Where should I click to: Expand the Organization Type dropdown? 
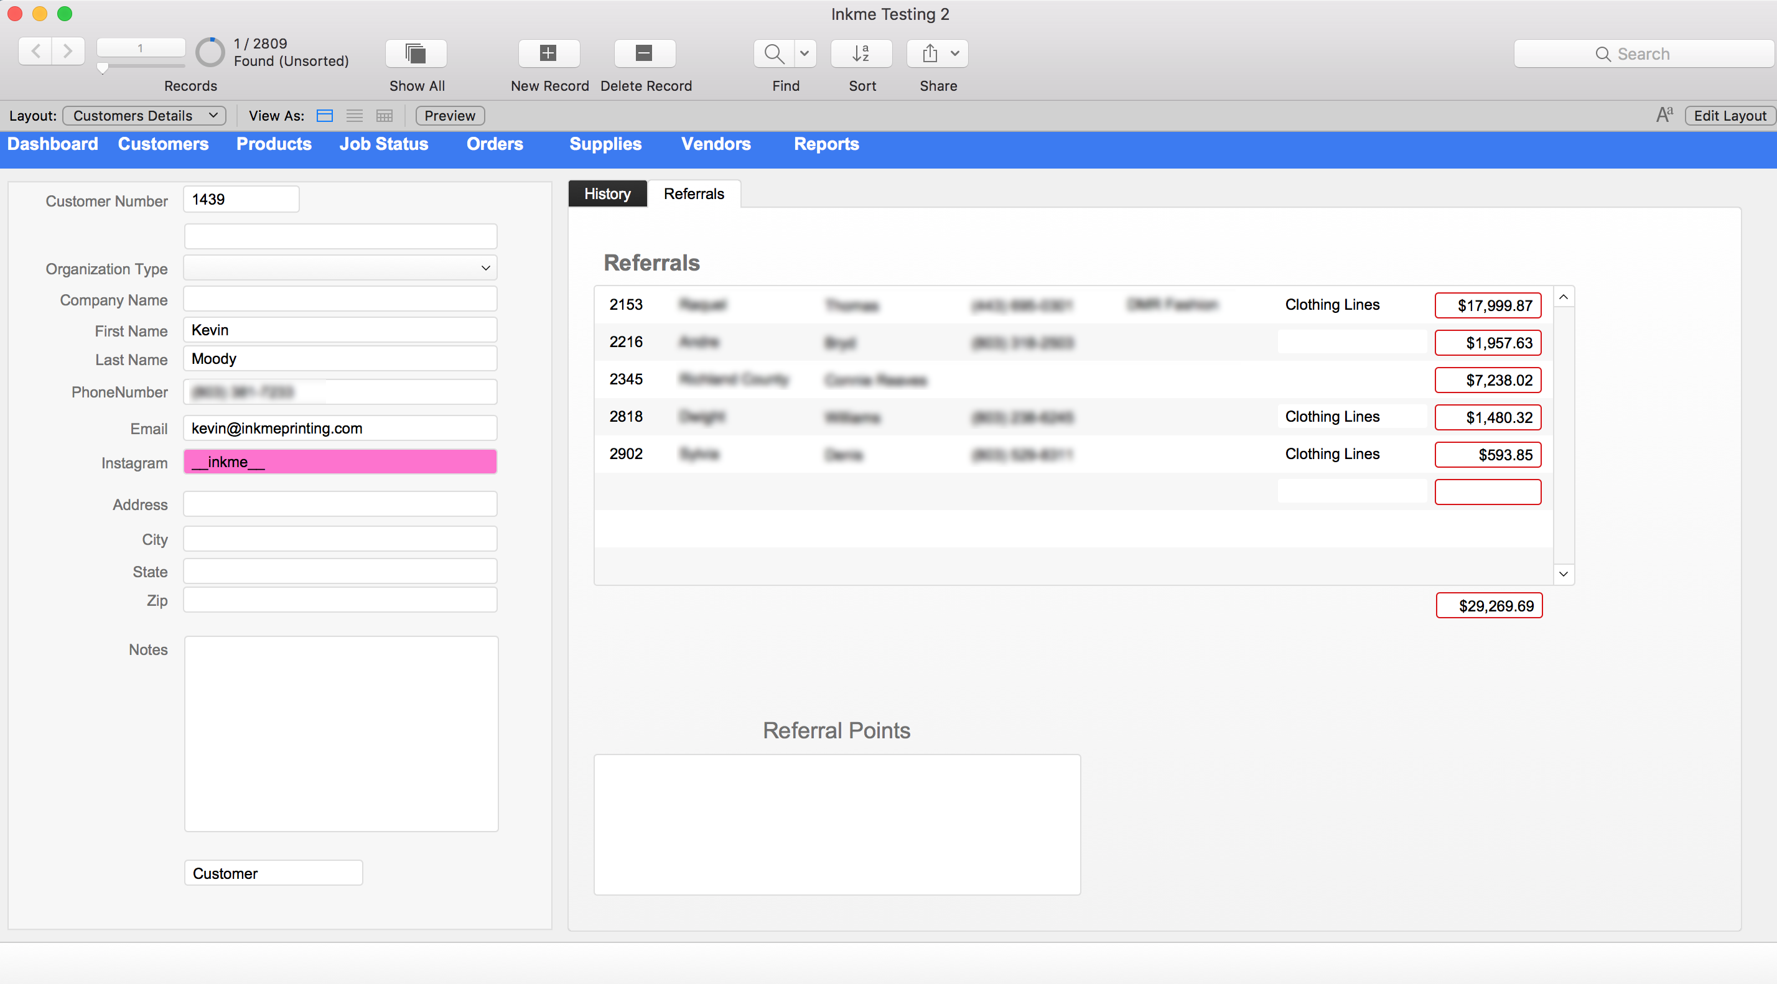tap(485, 267)
